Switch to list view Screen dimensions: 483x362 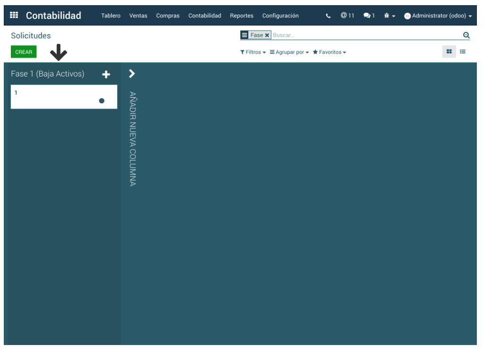[463, 52]
